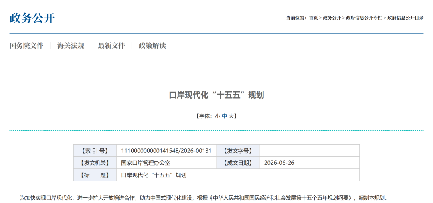
Task: Open the 政府信息公开专栏 breadcrumb link
Action: pos(364,18)
